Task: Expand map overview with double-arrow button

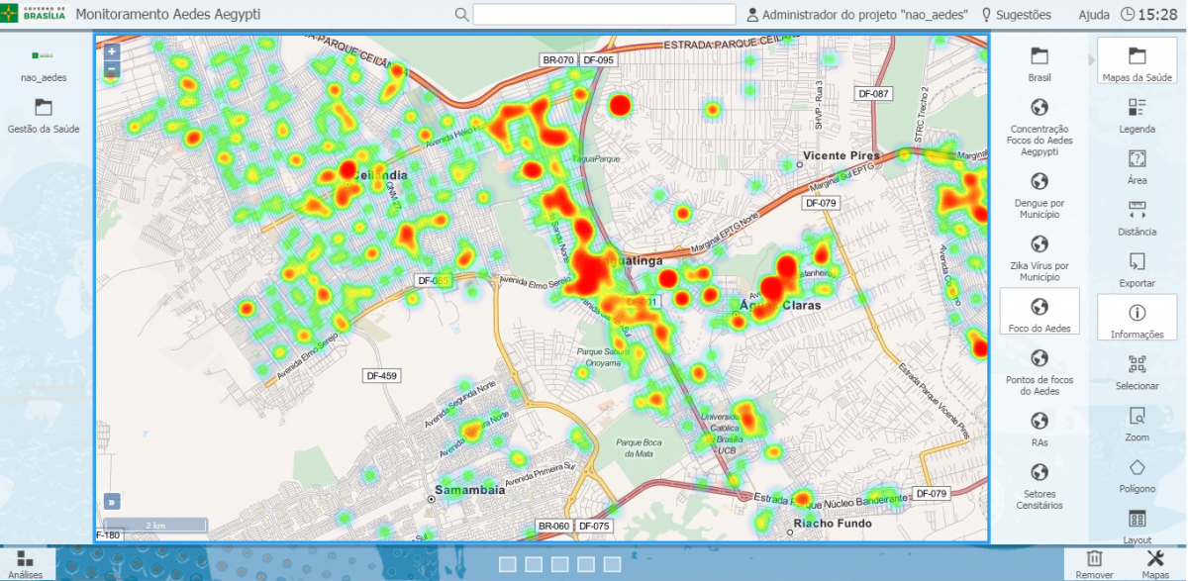Action: (112, 501)
